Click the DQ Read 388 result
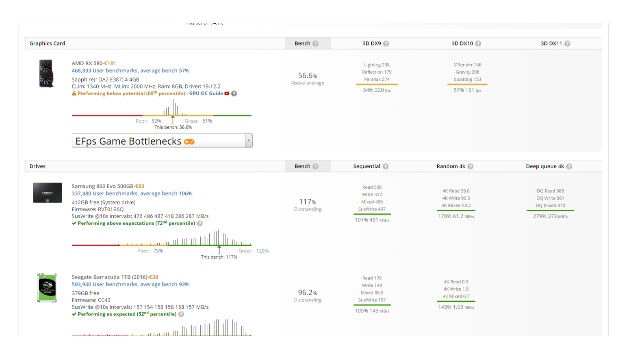This screenshot has width=629, height=363. 550,191
